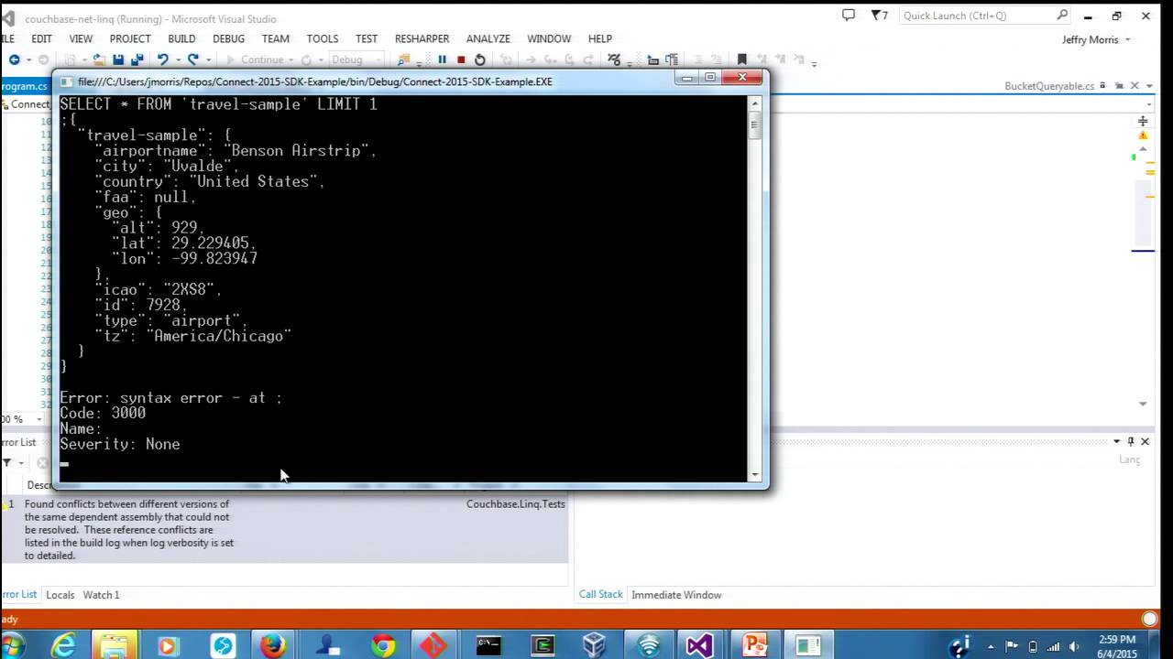This screenshot has width=1173, height=659.
Task: Click the Continue debug button
Action: point(255,59)
